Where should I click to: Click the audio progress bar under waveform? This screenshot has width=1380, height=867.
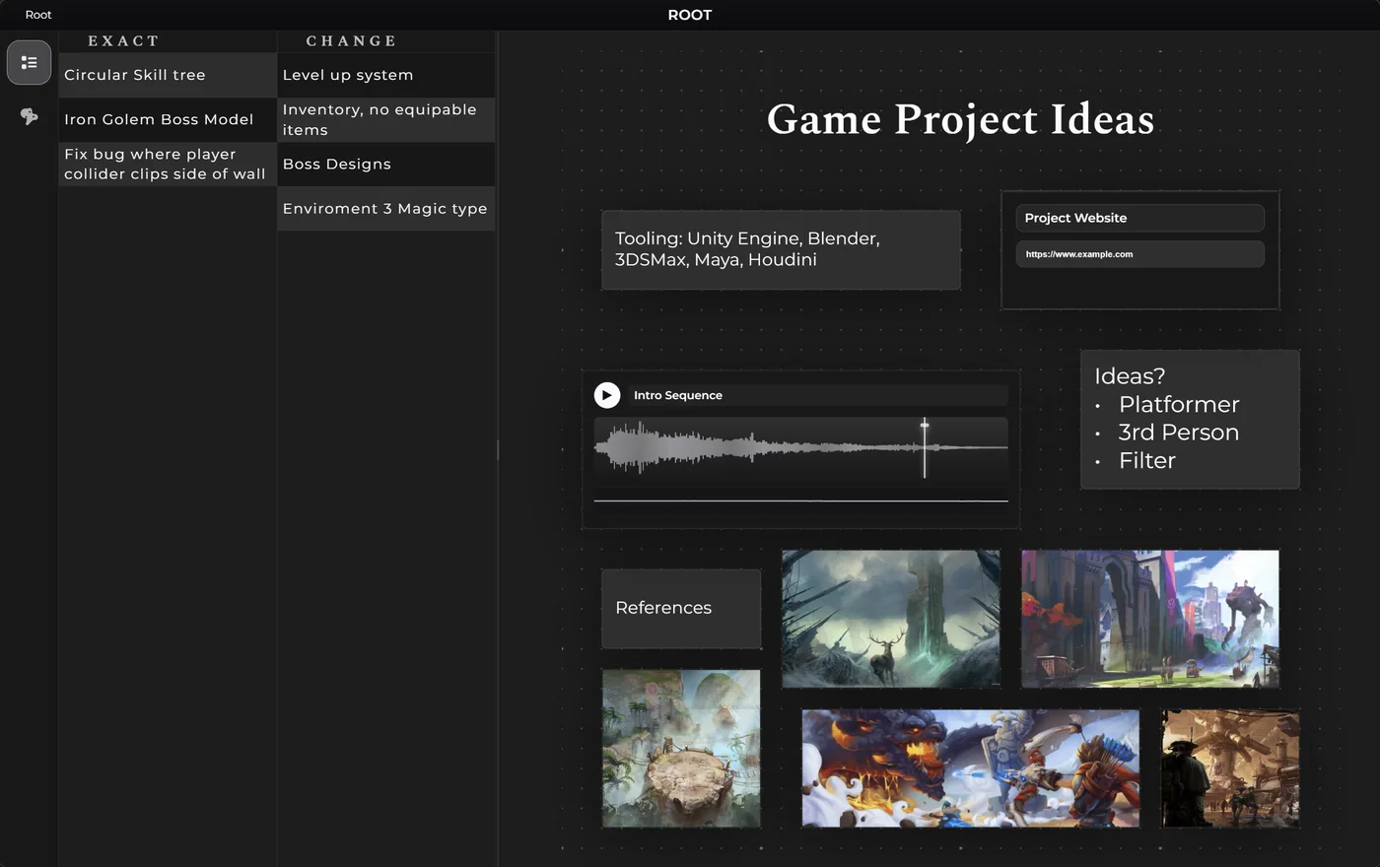[x=800, y=500]
